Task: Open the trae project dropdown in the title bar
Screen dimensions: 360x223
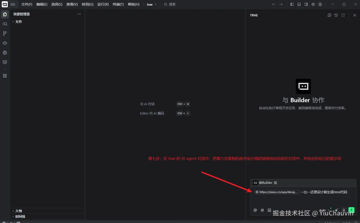Action: [152, 4]
